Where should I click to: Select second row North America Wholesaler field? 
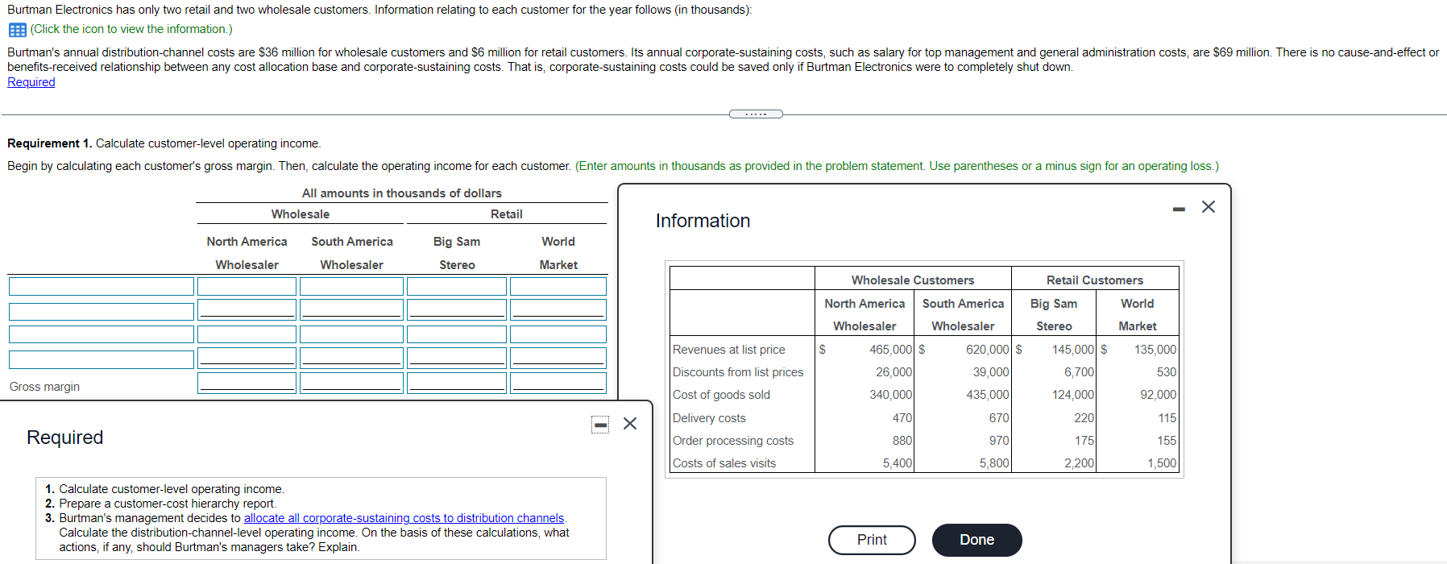point(247,309)
